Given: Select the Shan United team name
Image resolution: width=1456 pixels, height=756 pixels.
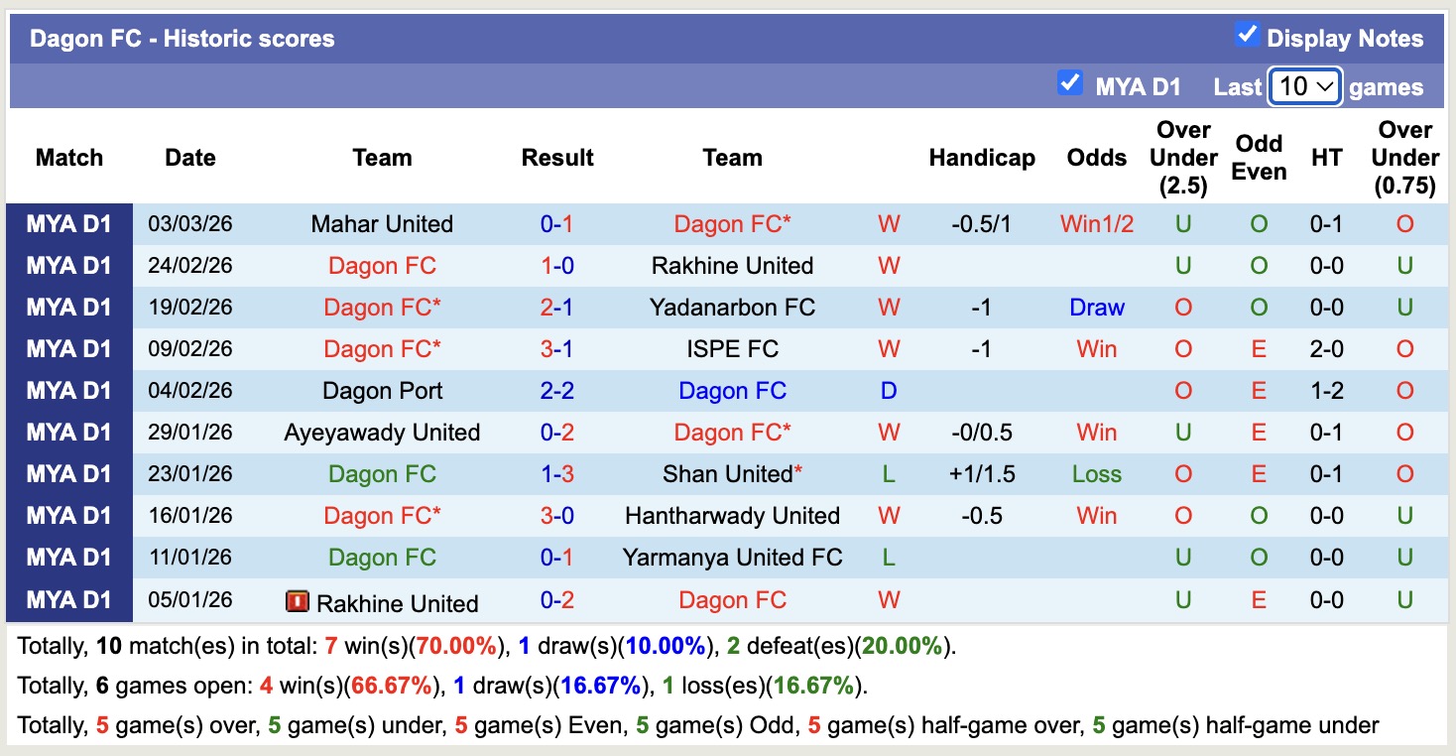Looking at the screenshot, I should (x=727, y=474).
